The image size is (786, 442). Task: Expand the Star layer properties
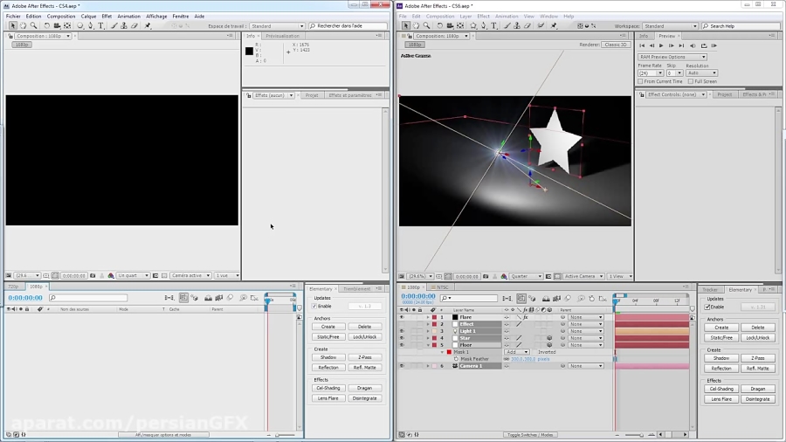coord(428,338)
